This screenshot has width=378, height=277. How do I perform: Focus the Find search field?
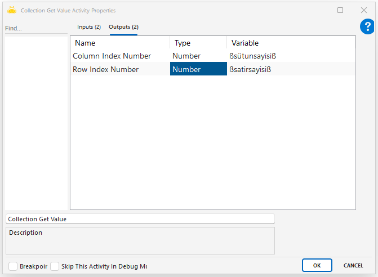35,28
